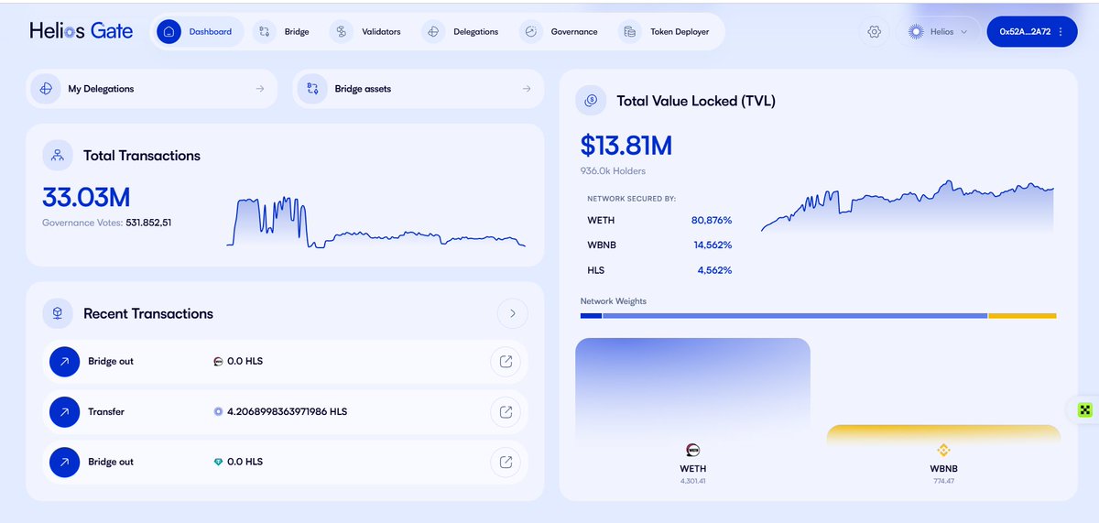Click the $13.81M TVL value

pos(626,145)
